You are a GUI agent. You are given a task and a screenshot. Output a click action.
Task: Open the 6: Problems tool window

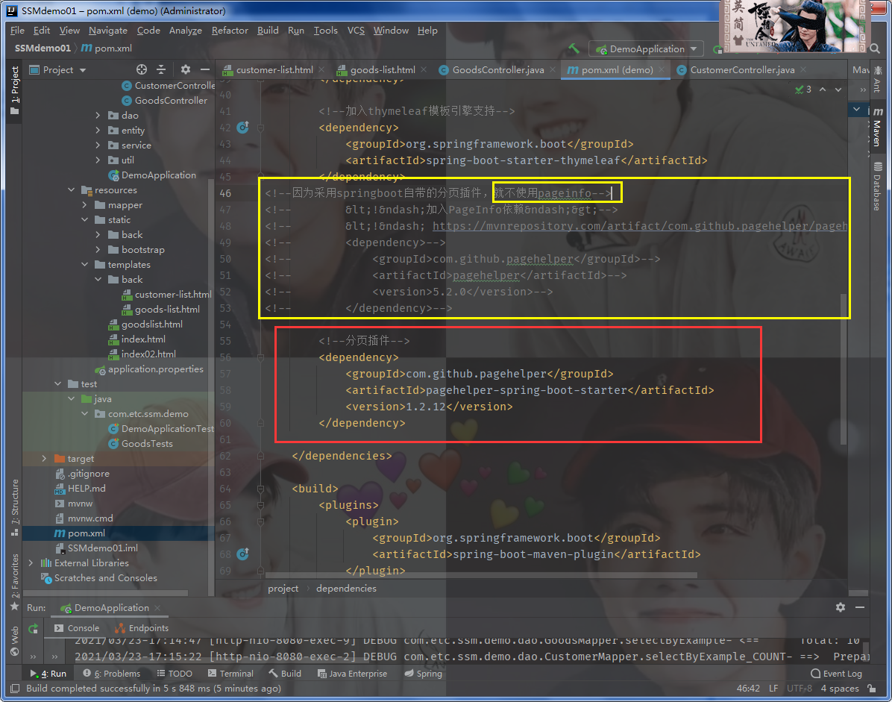[x=112, y=674]
